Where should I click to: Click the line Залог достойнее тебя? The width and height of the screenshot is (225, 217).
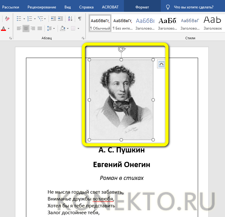(74, 213)
